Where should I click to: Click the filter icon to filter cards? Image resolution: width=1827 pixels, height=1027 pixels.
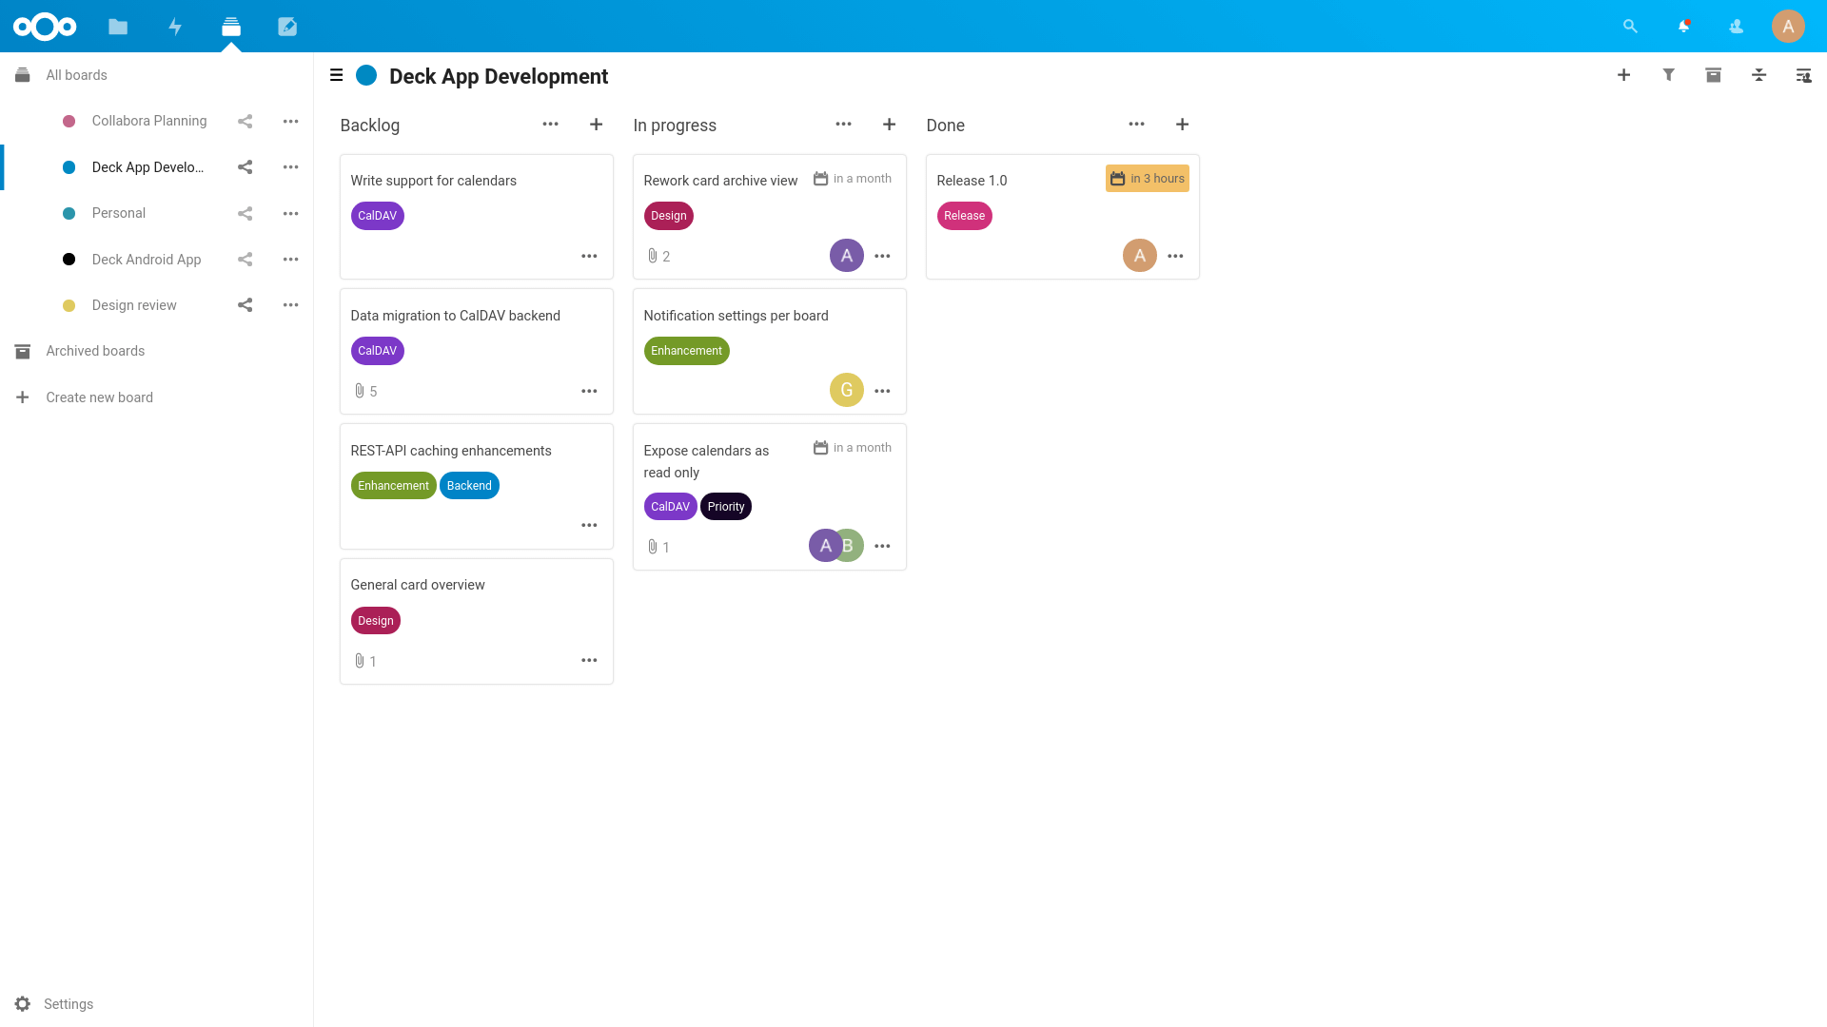pyautogui.click(x=1668, y=75)
